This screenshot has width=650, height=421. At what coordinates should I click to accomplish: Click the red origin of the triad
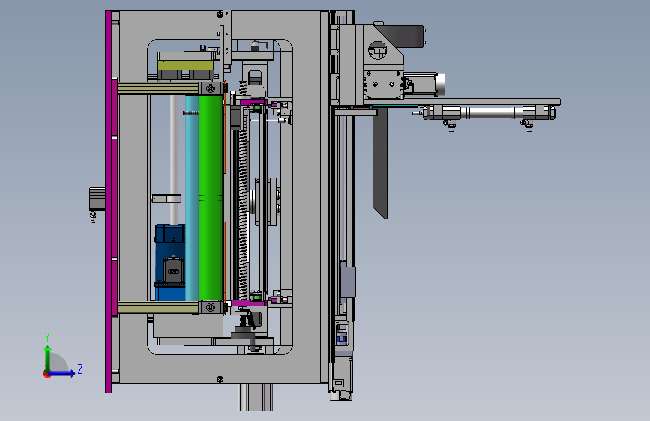tap(46, 374)
